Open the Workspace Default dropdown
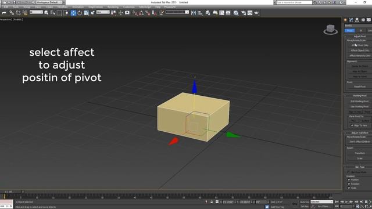Viewport: 372px width, 209px height. coord(49,2)
